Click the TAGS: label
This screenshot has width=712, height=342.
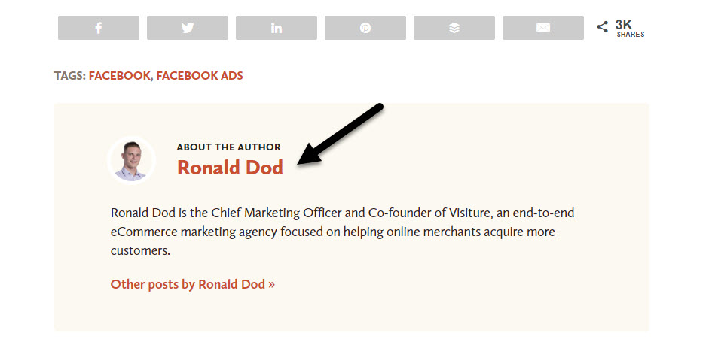(70, 76)
